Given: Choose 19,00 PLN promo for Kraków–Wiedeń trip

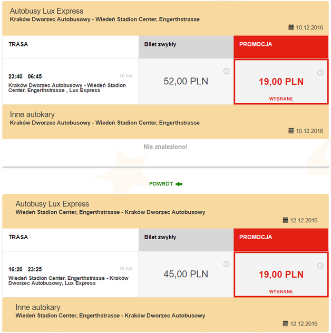Looking at the screenshot, I should [281, 82].
